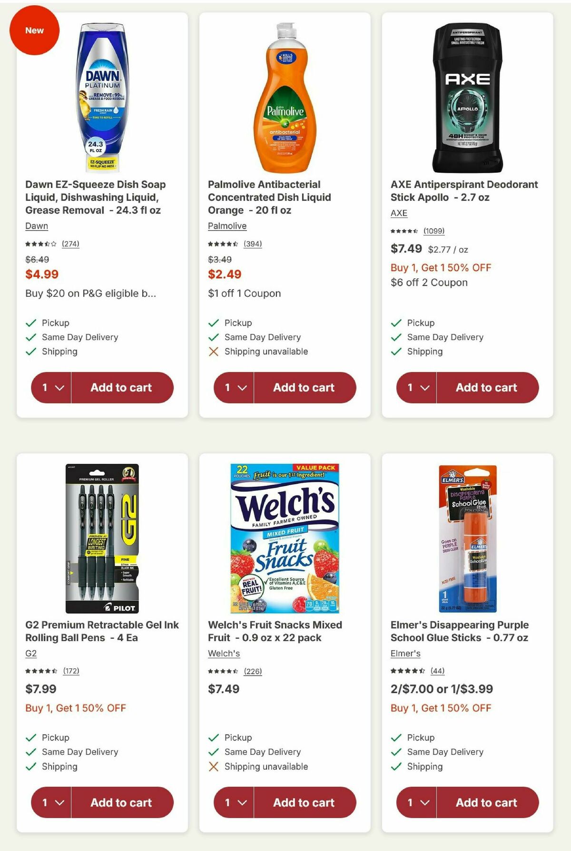The image size is (571, 851).
Task: Click shipping unavailable X icon for Welch's Fruit Snacks
Action: pos(213,766)
